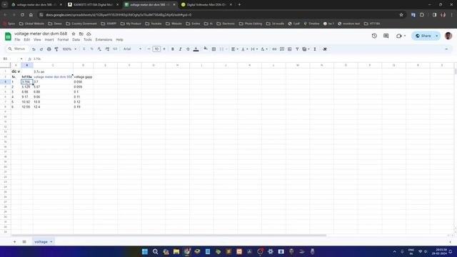The height and width of the screenshot is (257, 457).
Task: Format as currency icon
Action: pyautogui.click(x=84, y=49)
